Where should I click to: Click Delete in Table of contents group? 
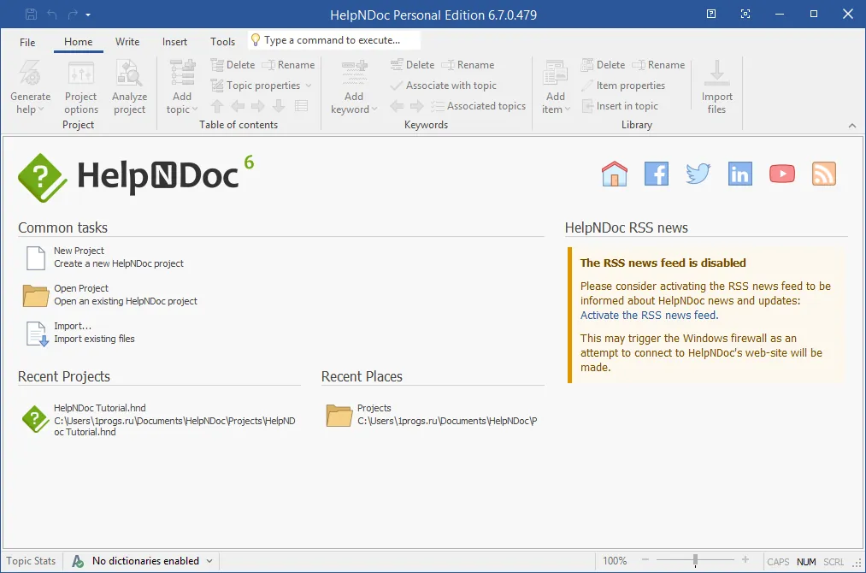(x=233, y=65)
